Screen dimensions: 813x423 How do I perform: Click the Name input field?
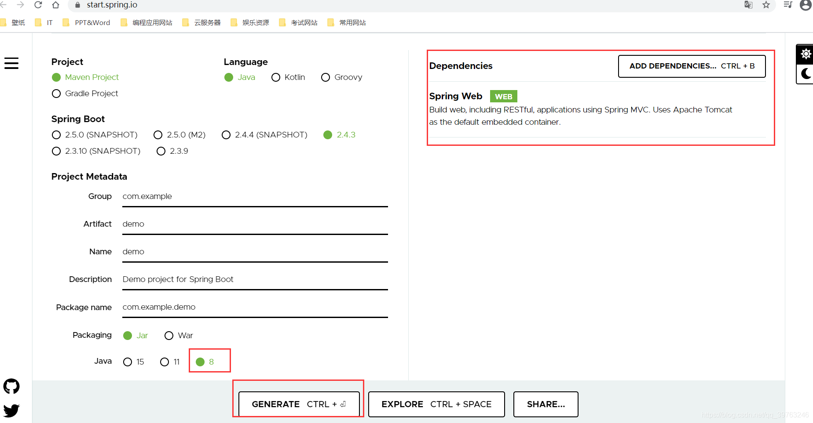coord(255,252)
